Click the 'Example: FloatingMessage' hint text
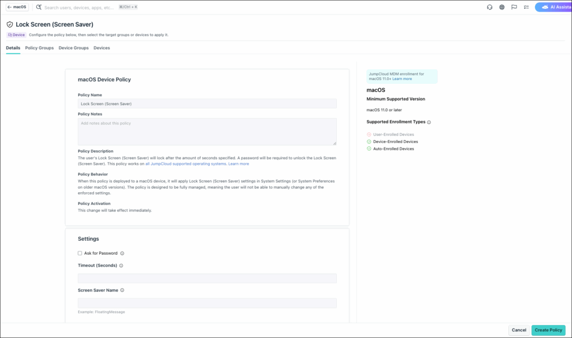The height and width of the screenshot is (338, 572). click(102, 312)
